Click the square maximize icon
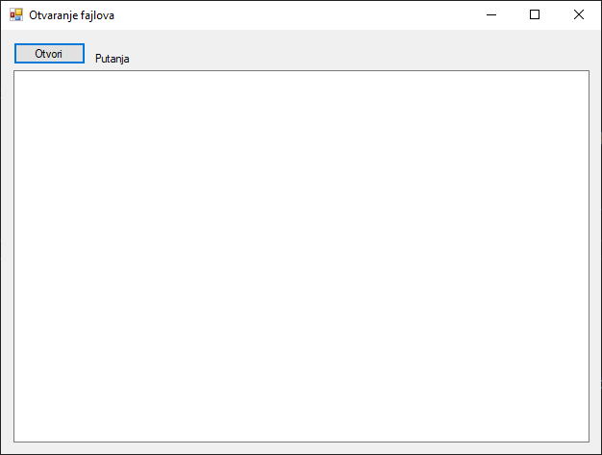Image resolution: width=602 pixels, height=455 pixels. [535, 15]
